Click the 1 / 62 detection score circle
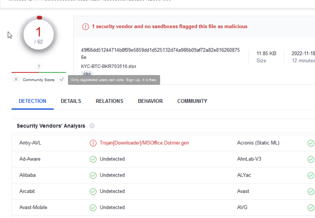Viewport: 315px width, 218px height. coord(39,35)
